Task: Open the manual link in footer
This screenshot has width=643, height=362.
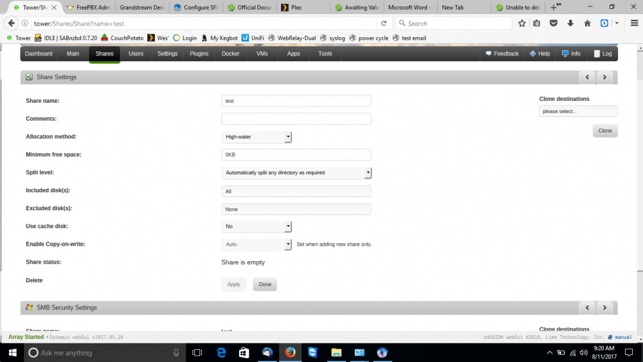Action: coord(620,337)
